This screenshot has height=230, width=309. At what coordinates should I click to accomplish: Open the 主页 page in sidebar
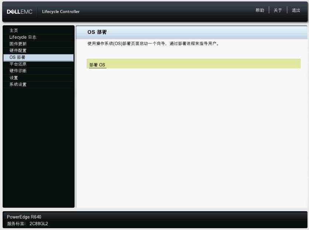(x=14, y=31)
